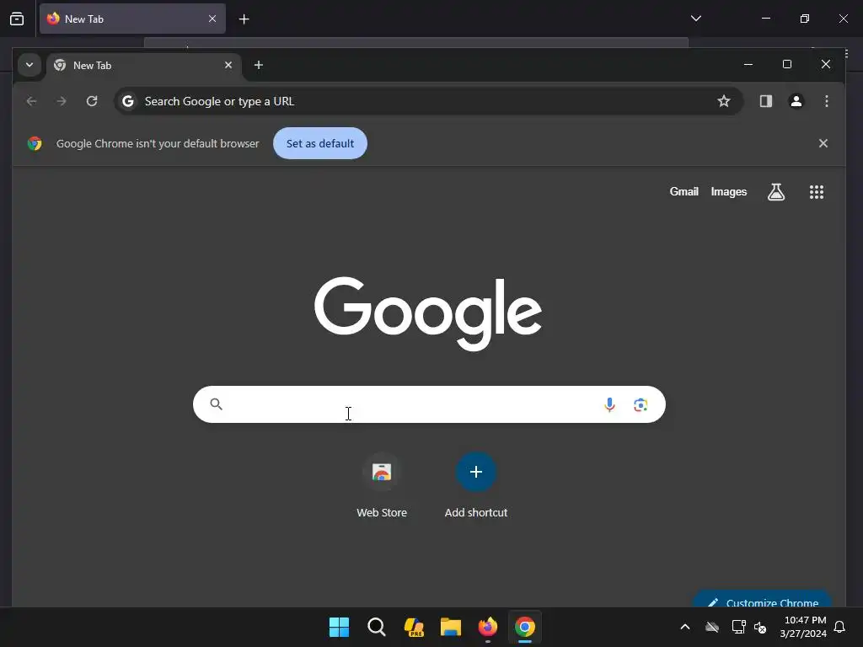This screenshot has height=647, width=863.
Task: Open Windows taskbar search
Action: click(x=377, y=627)
